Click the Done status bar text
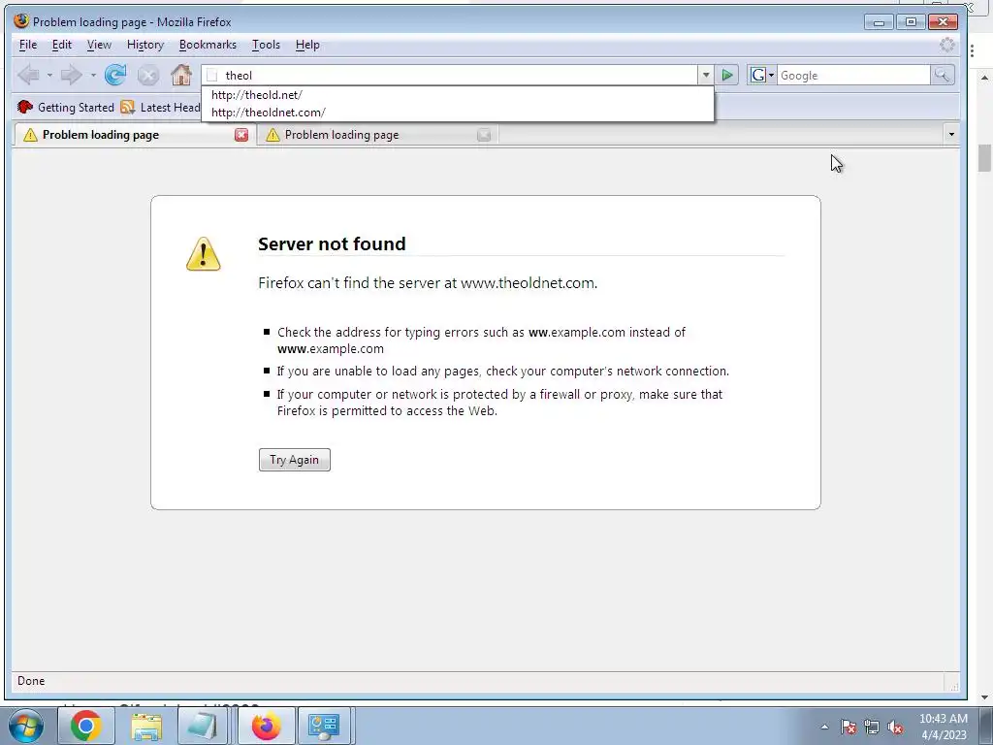This screenshot has height=745, width=993. point(31,681)
